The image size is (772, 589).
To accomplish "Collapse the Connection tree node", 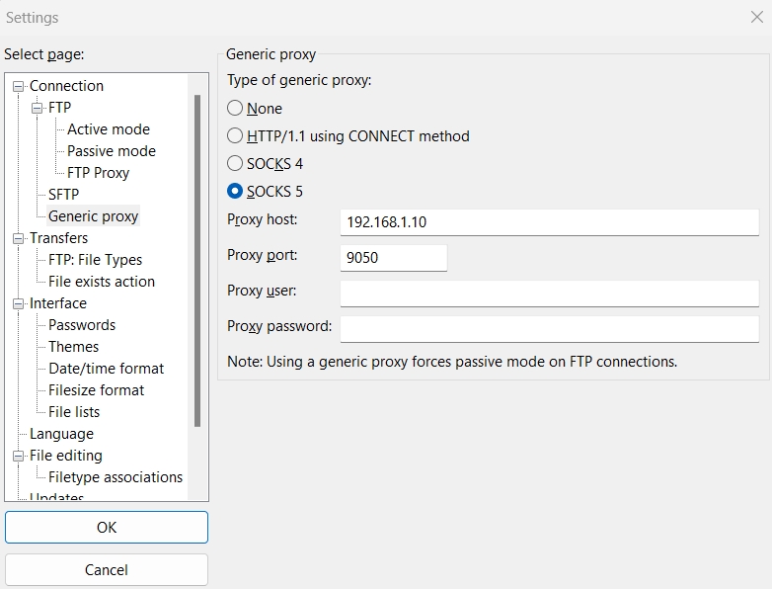I will click(x=18, y=87).
